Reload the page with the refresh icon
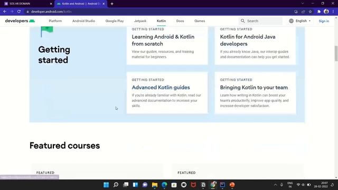Screen dimensions: 338x190 point(19,12)
